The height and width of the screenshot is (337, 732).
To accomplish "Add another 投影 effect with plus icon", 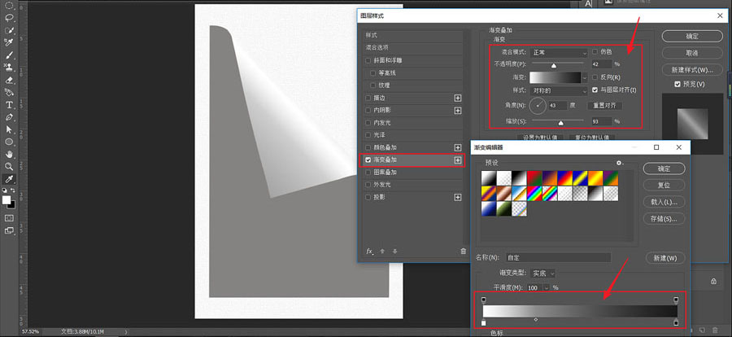I will (x=458, y=197).
